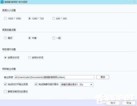Click the 取消 button
The image size is (137, 106).
(129, 103)
